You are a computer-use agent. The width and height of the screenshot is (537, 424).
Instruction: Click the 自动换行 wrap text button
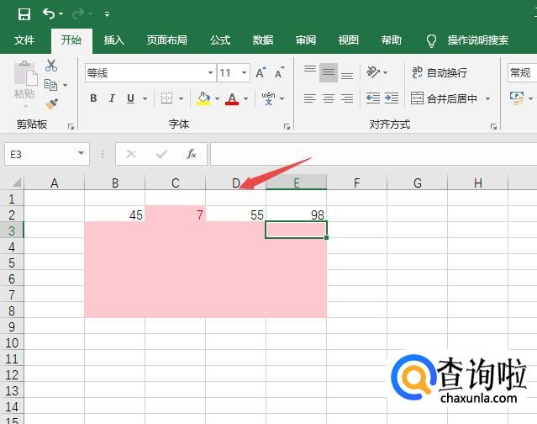click(440, 72)
